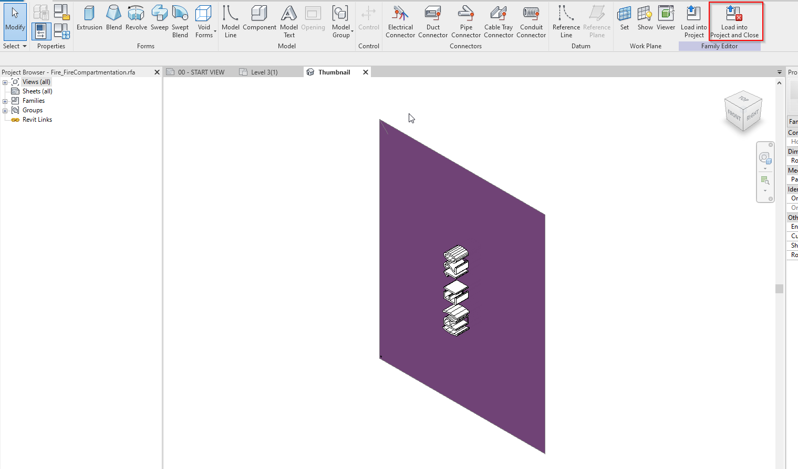Close the Thumbnail view tab
The width and height of the screenshot is (798, 469).
coord(366,72)
